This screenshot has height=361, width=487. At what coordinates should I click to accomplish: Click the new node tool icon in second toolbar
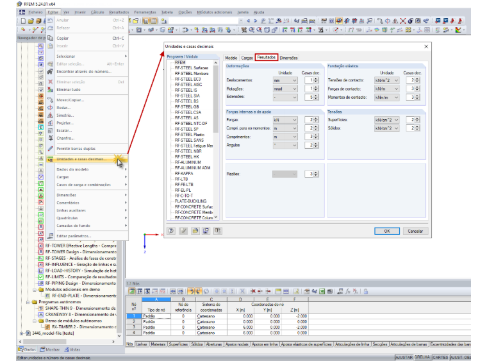23,30
